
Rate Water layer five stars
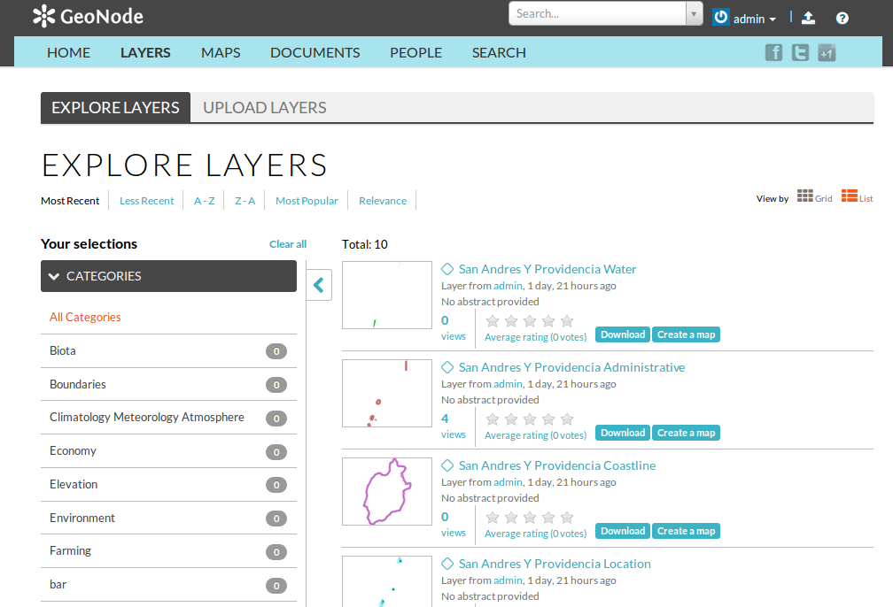coord(567,321)
